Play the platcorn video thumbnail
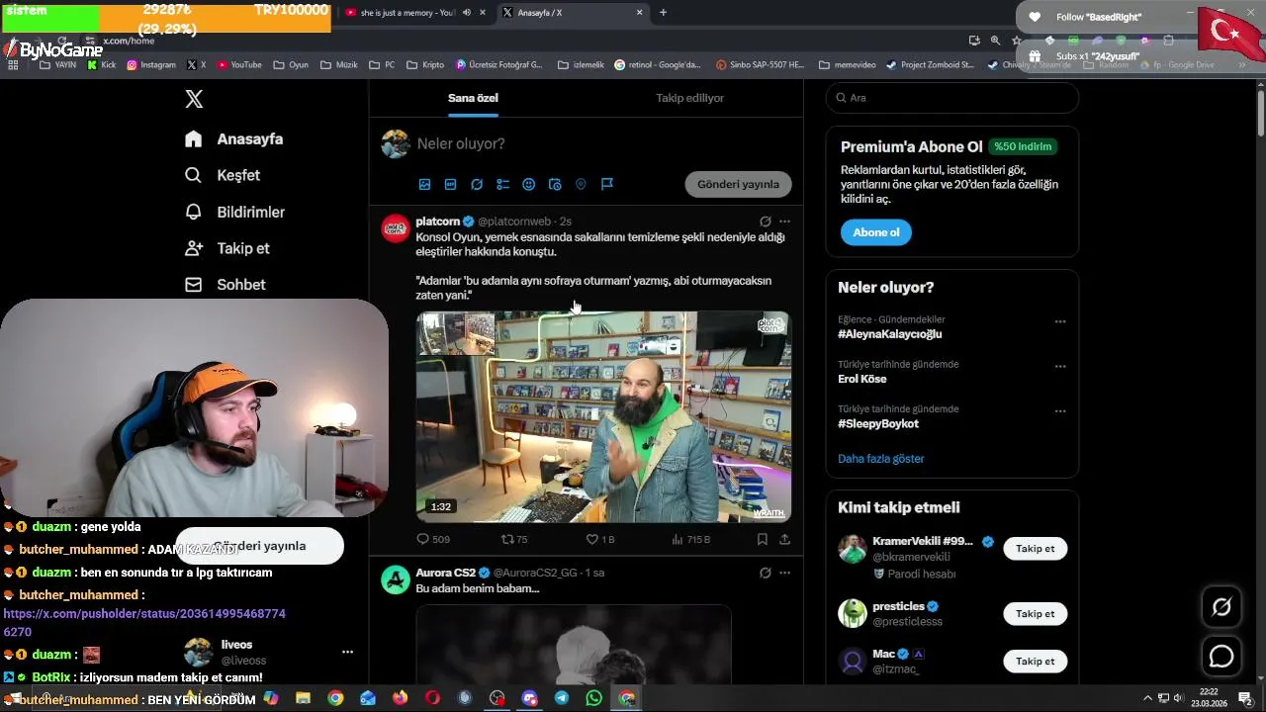 pos(603,416)
